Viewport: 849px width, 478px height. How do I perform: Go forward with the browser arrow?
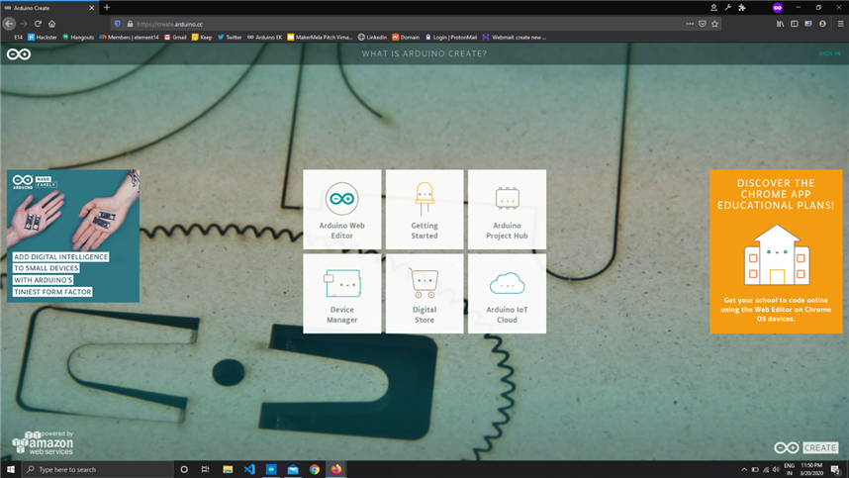tap(24, 24)
